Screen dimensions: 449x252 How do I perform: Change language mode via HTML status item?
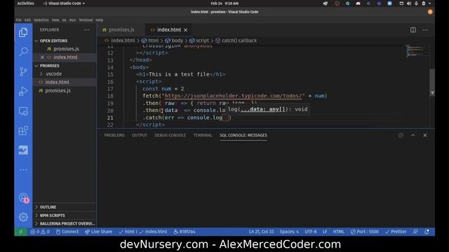coord(338,232)
